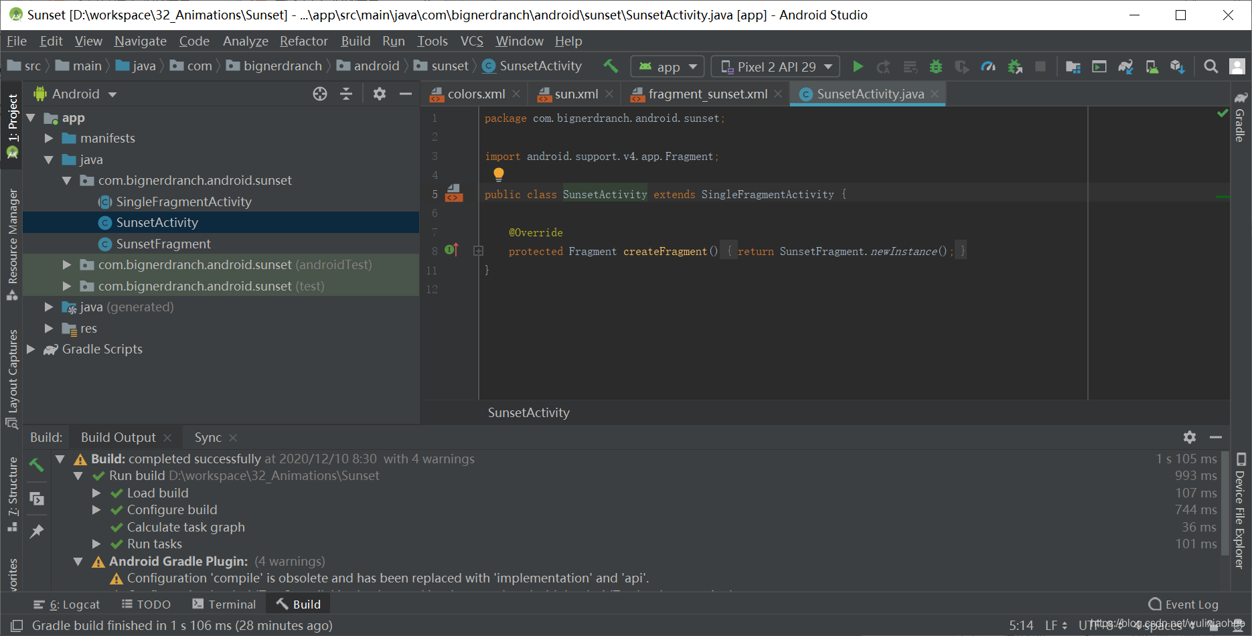1252x636 pixels.
Task: Select SunsetFragment in project tree
Action: pyautogui.click(x=163, y=244)
